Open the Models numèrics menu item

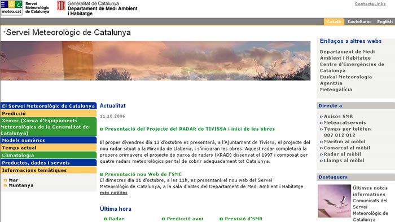pos(49,140)
